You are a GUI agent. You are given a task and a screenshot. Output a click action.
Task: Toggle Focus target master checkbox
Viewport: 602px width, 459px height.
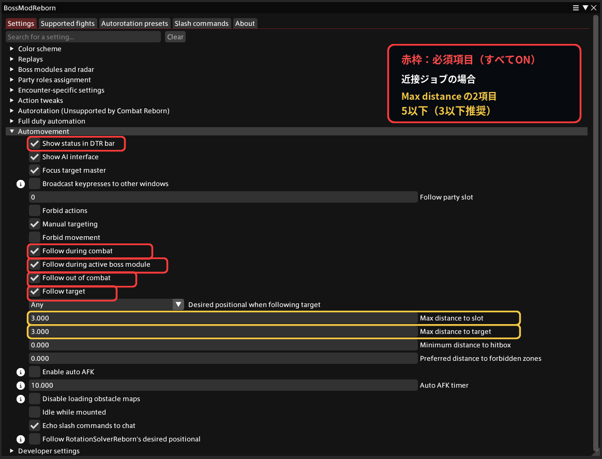[x=35, y=171]
